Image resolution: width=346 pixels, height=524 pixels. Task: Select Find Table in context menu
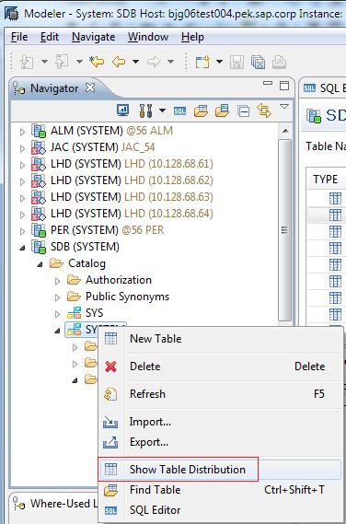155,490
